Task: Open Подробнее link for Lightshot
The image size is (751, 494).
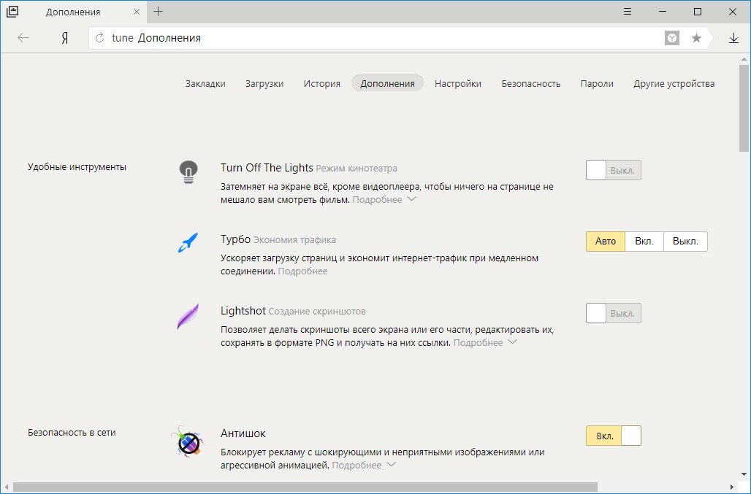Action: [478, 342]
